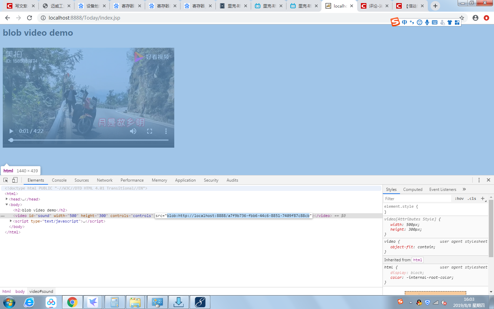Collapse the body element node
The height and width of the screenshot is (309, 494).
click(x=7, y=204)
